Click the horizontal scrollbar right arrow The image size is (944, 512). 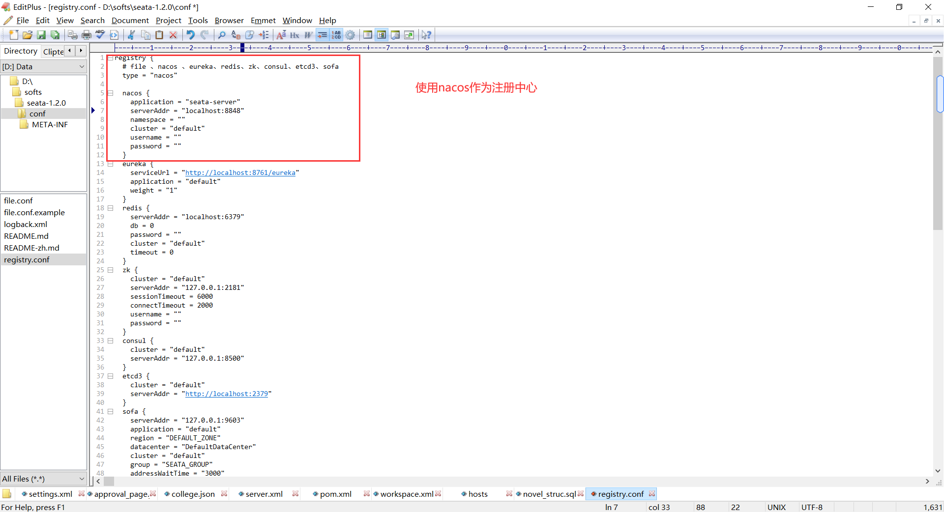pyautogui.click(x=927, y=482)
